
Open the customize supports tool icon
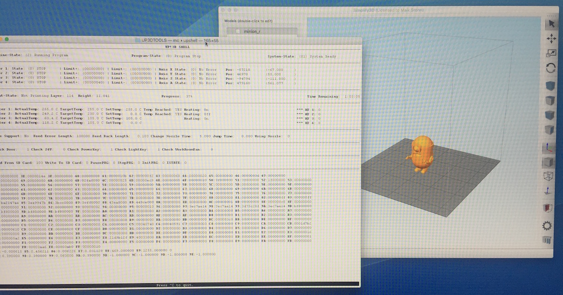(x=547, y=241)
